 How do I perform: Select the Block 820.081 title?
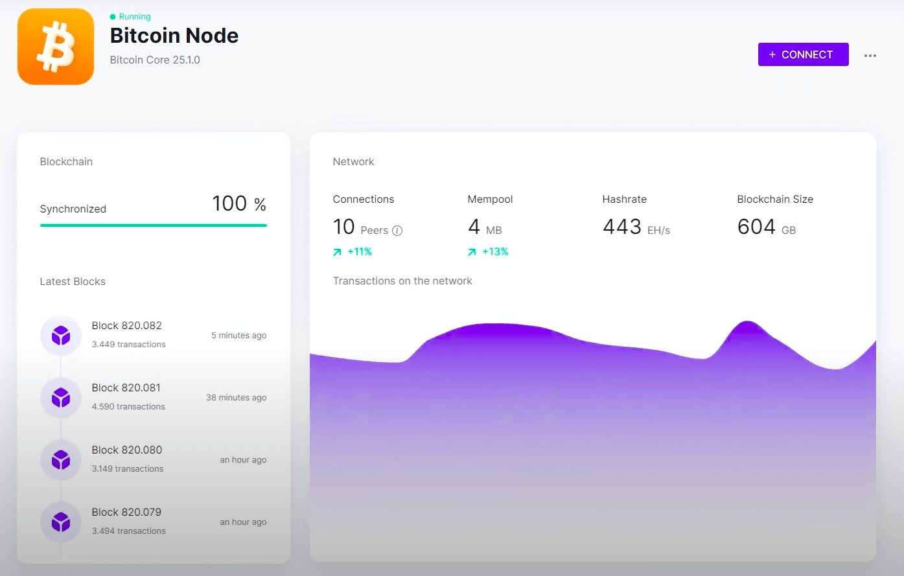[126, 387]
